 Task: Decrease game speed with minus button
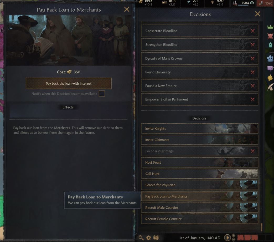point(234,240)
